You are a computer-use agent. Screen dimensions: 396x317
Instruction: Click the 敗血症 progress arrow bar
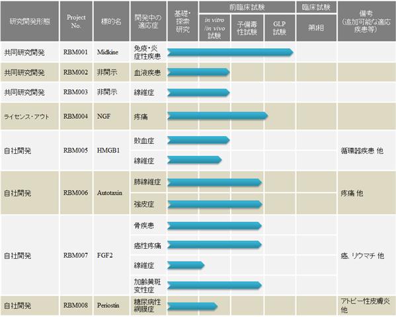[x=198, y=140]
